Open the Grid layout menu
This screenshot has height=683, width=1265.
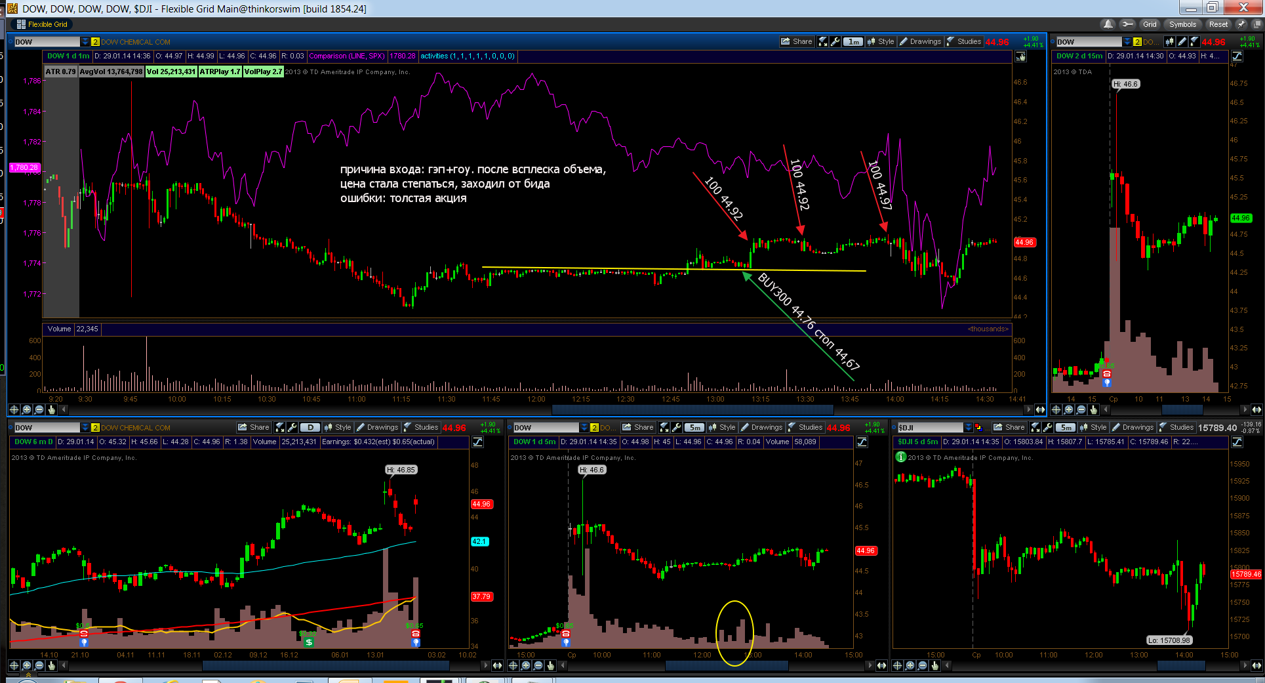pyautogui.click(x=1150, y=24)
